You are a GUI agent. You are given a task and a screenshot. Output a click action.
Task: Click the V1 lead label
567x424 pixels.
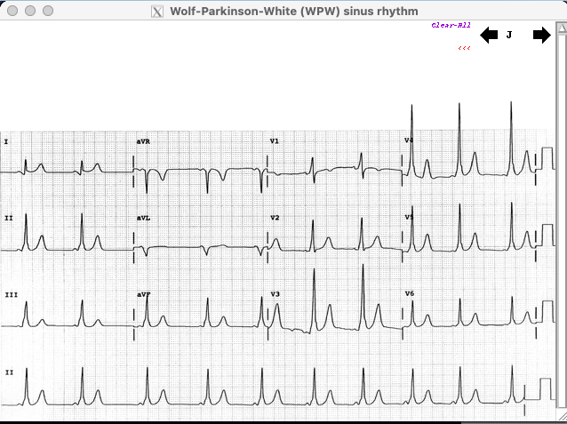click(274, 141)
